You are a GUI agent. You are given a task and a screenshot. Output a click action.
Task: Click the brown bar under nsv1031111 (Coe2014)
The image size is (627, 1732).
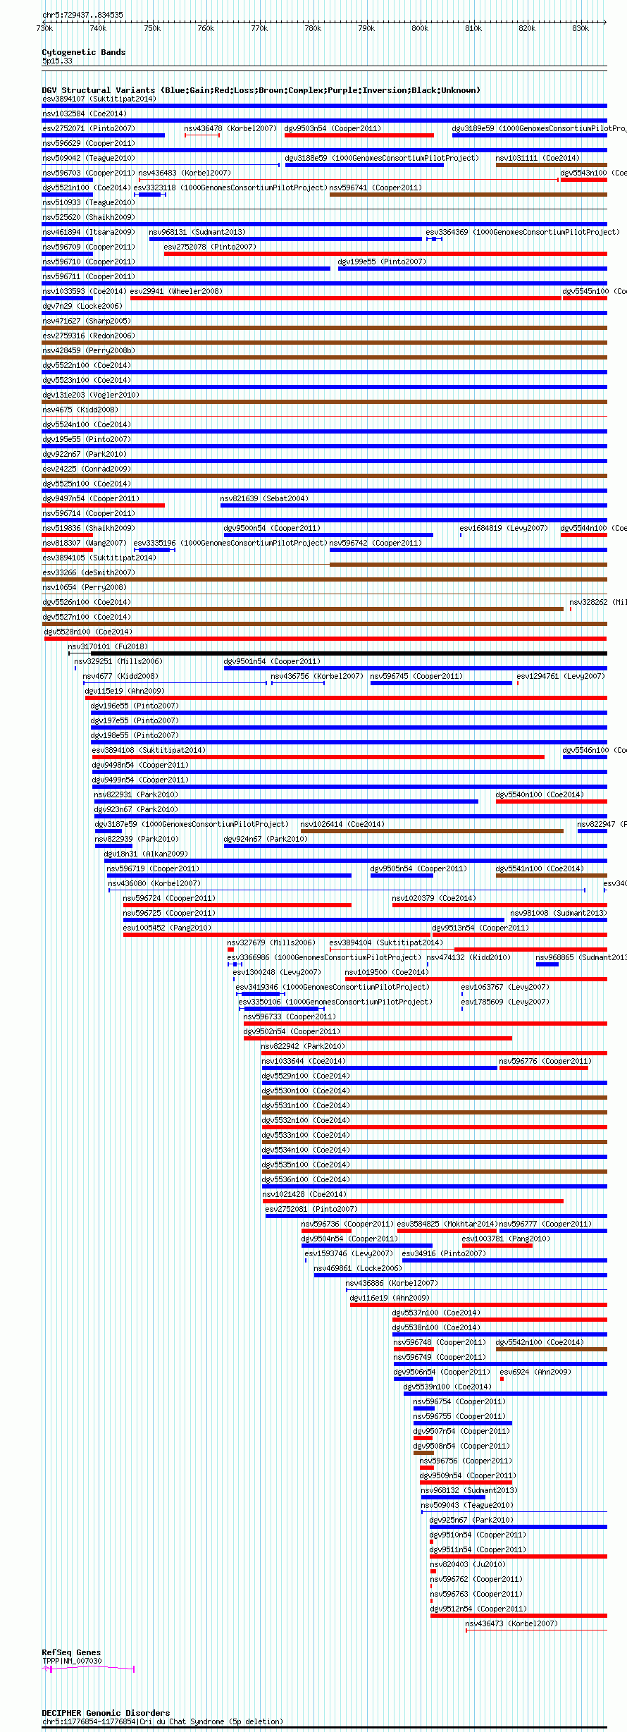(551, 165)
